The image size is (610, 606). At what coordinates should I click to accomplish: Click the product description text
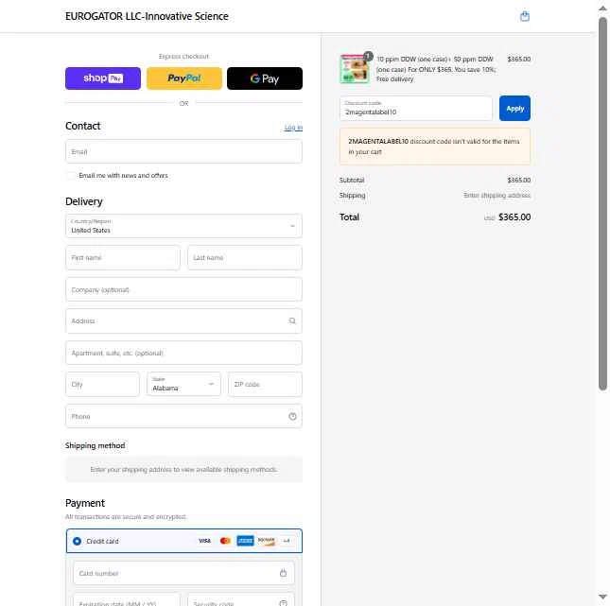[436, 69]
